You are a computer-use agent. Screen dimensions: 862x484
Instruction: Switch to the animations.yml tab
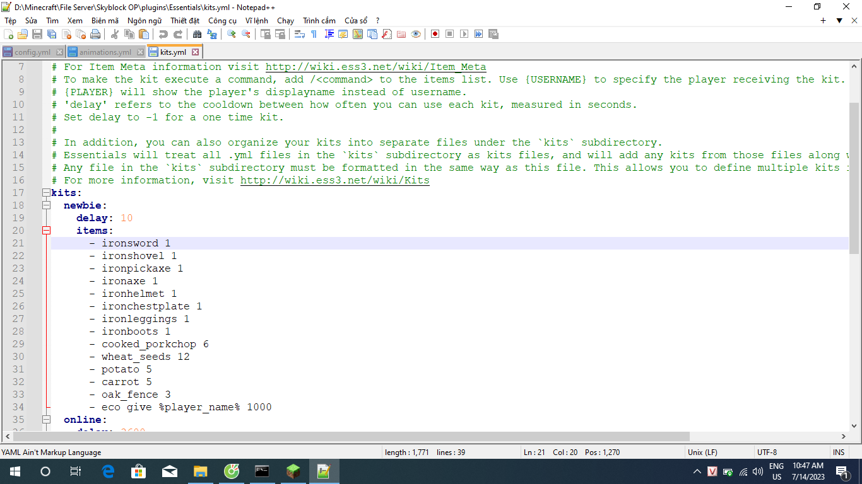[x=105, y=52]
